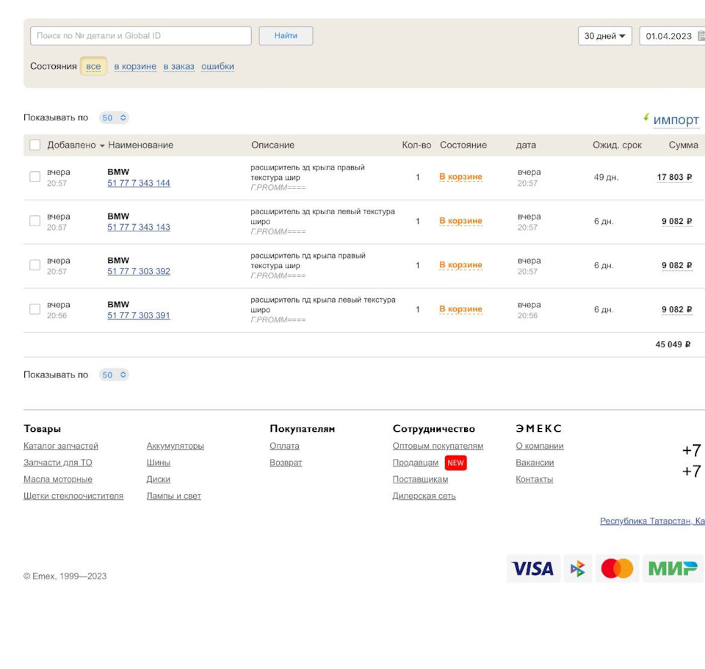Open the 30 дней period dropdown
The width and height of the screenshot is (705, 669).
tap(604, 36)
